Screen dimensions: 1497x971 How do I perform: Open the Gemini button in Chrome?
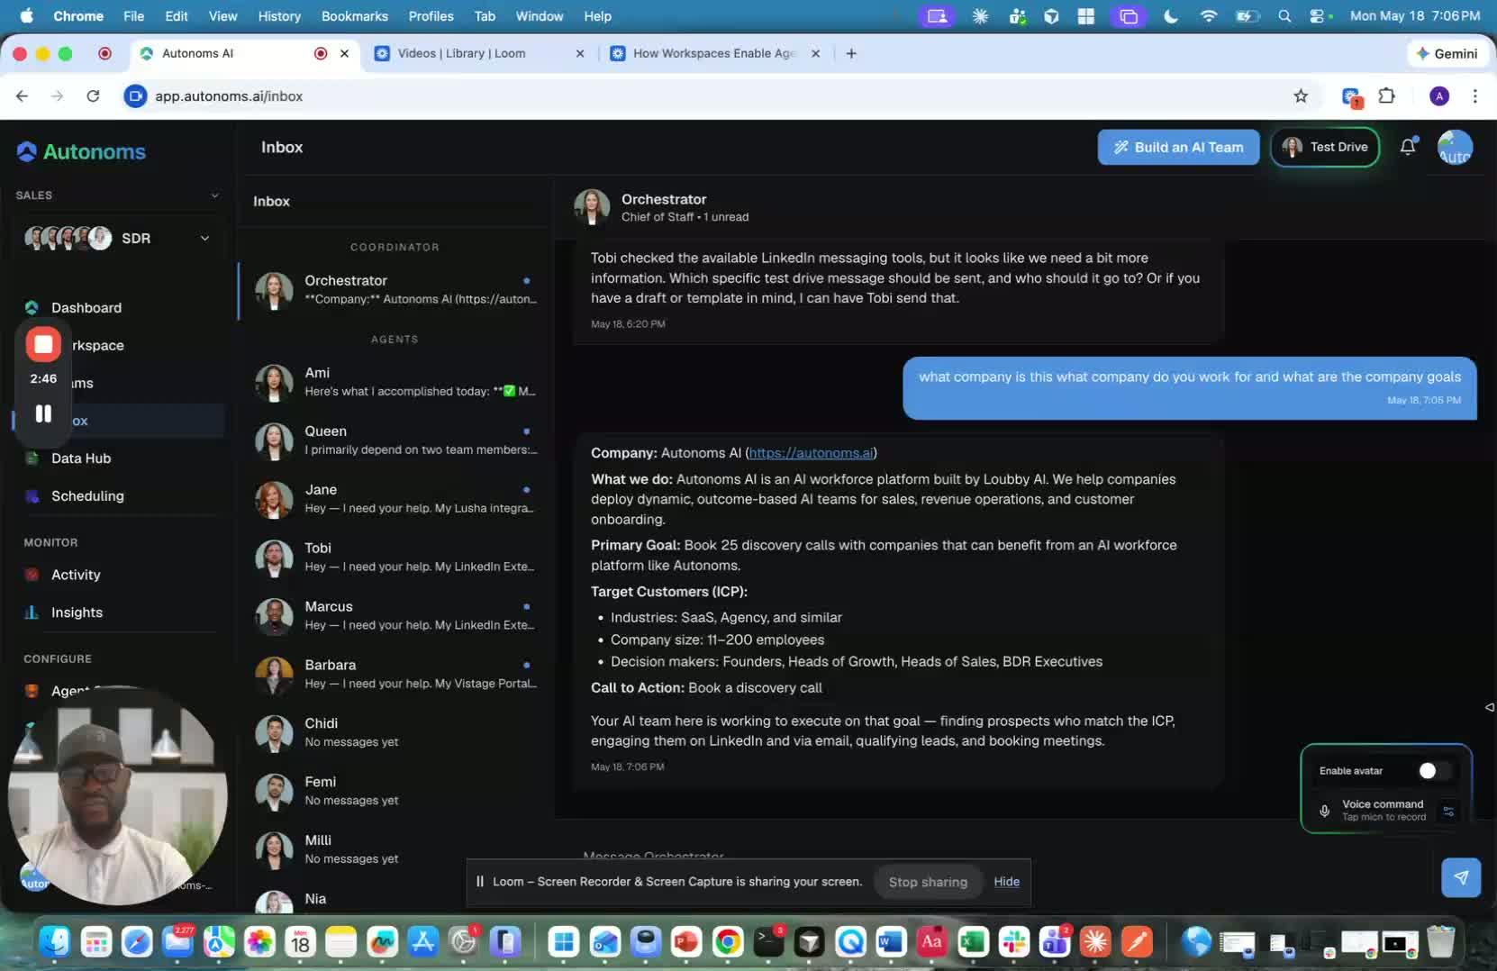click(1447, 53)
